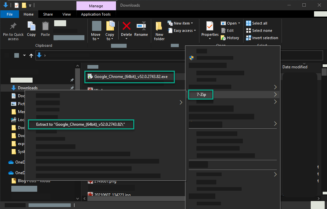Click the Downloads icon in address bar
Viewport: 327px width, 209px height.
39,55
